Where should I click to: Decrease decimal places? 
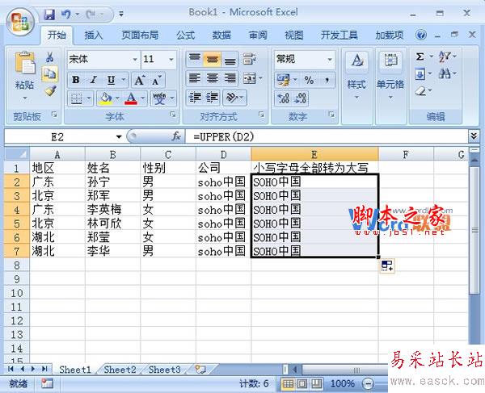pyautogui.click(x=301, y=98)
